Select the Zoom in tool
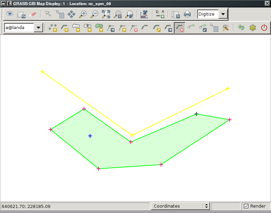This screenshot has height=213, width=271. coord(83,14)
